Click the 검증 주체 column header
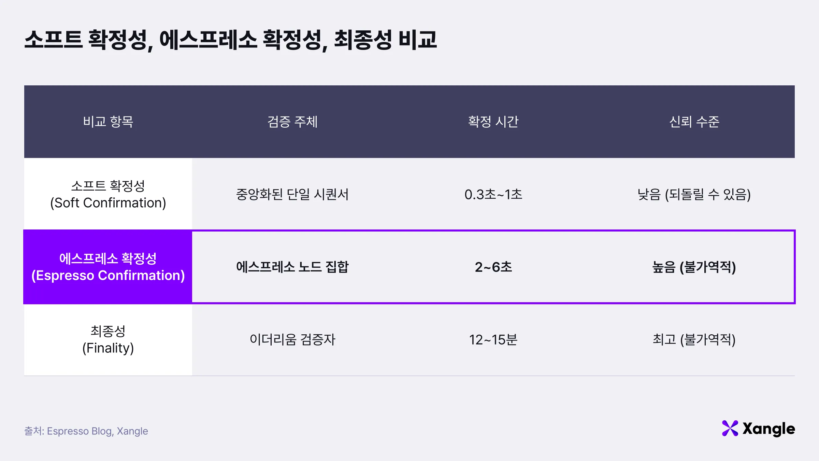This screenshot has width=819, height=461. pyautogui.click(x=292, y=122)
